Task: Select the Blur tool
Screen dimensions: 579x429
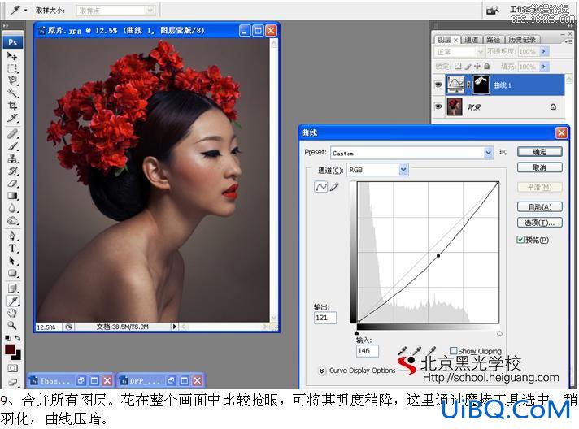Action: pyautogui.click(x=12, y=209)
